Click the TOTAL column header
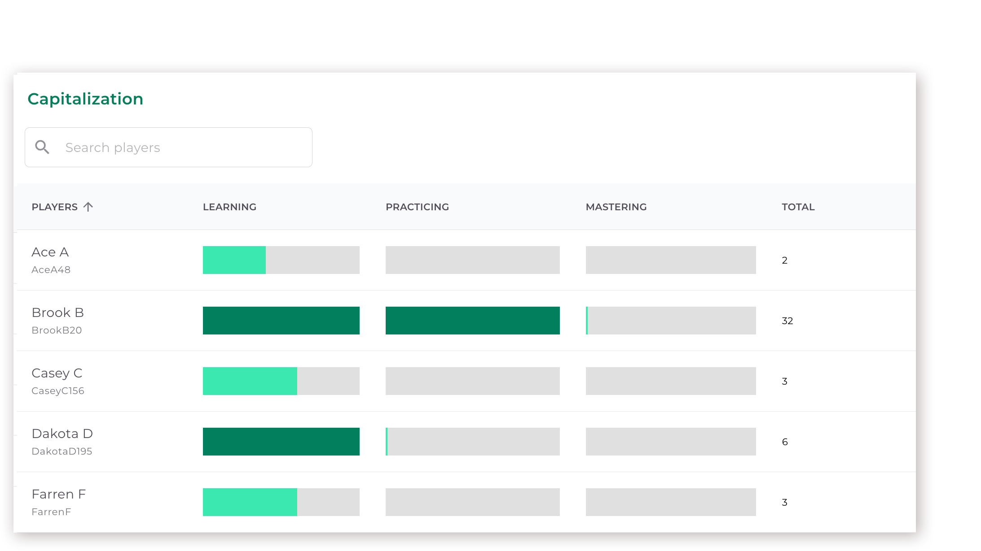Screen dimensions: 981x551 [798, 207]
